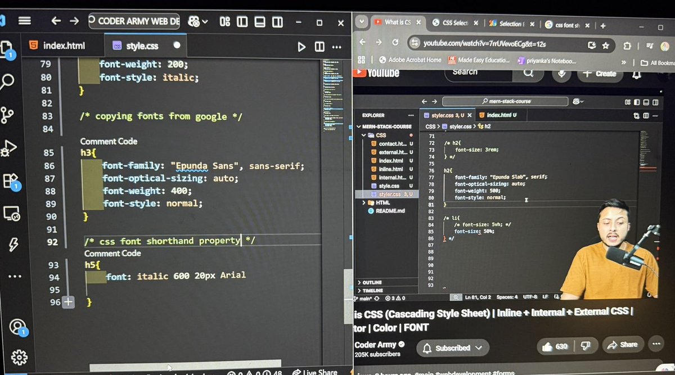Open the Run and Debug panel
Screen dimensions: 675x375
click(7, 147)
